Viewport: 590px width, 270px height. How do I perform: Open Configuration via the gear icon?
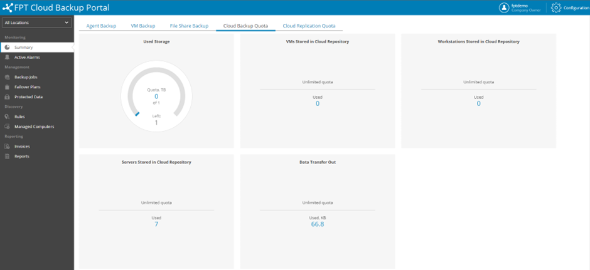tap(555, 8)
